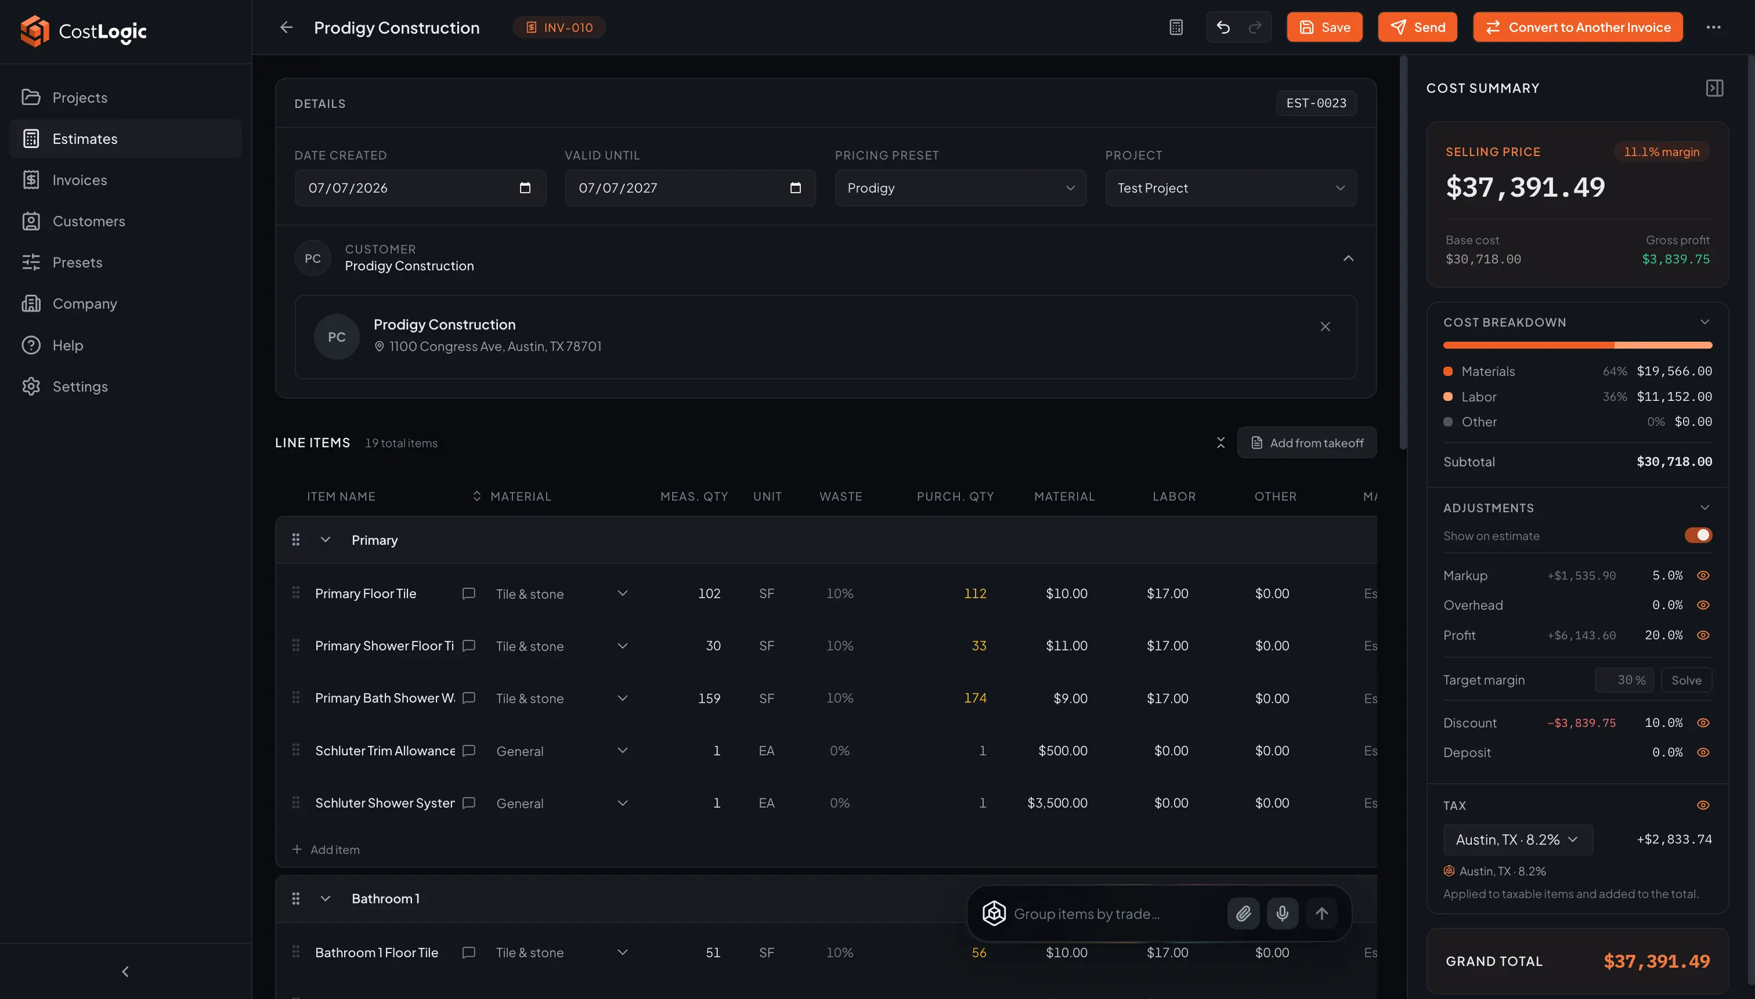1755x999 pixels.
Task: Toggle Tax visibility eye
Action: click(x=1703, y=805)
